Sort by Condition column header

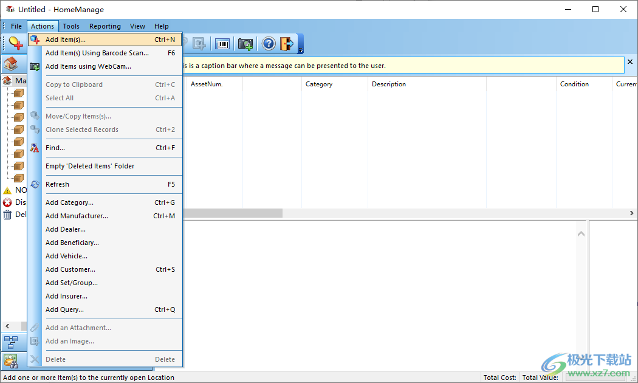coord(584,85)
